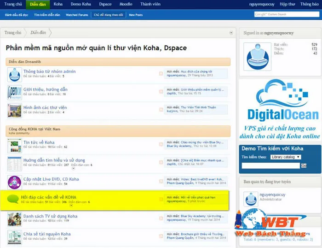Screen dimensions: 322x248
Task: Expand sub-forums under Hướng dẫn tìm hiểu và sử dụng
Action: click(x=70, y=169)
